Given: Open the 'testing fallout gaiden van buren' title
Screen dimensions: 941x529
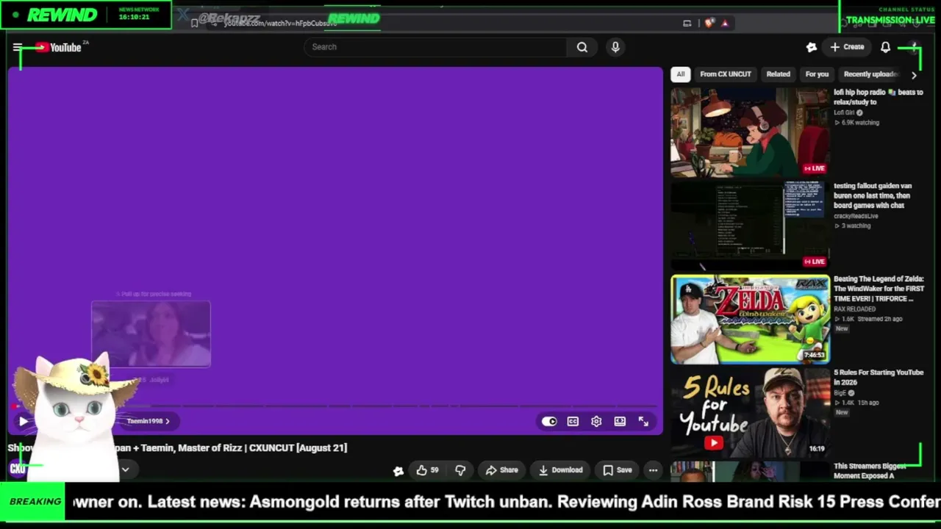Looking at the screenshot, I should [873, 195].
